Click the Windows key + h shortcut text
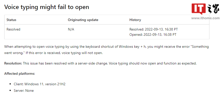Viewport: 223px width, 97px height. [133, 46]
